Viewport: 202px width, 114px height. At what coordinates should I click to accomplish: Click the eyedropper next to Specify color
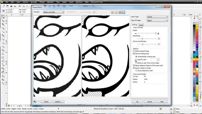(x=158, y=60)
